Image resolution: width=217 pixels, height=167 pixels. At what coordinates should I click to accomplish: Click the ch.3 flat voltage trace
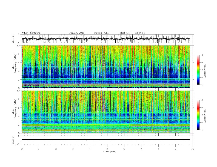105,140
